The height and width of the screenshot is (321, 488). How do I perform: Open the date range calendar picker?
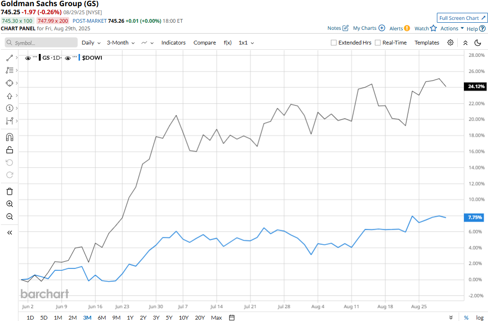[x=231, y=318]
